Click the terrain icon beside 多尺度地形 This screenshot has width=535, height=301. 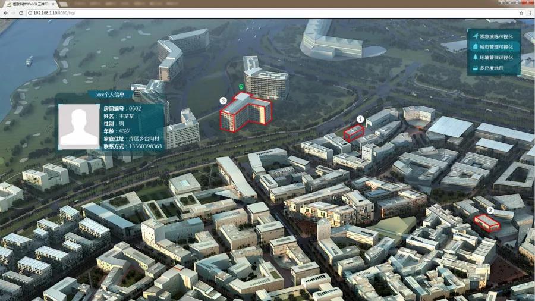click(476, 68)
